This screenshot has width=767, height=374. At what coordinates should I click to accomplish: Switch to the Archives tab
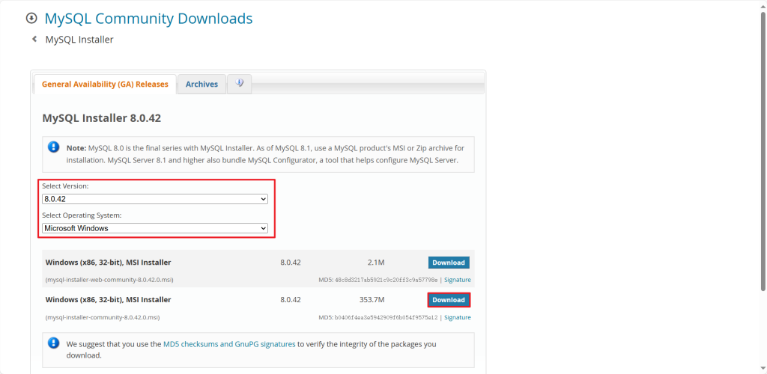201,84
